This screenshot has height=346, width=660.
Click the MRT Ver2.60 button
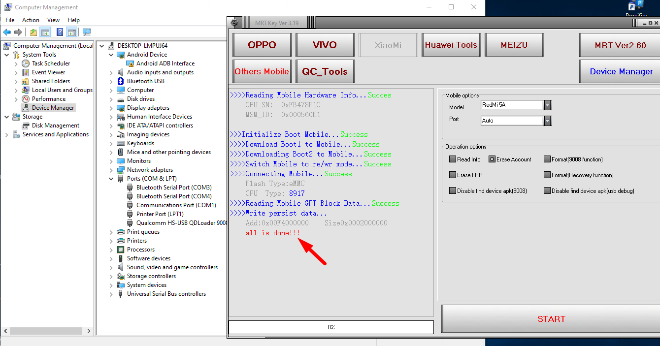click(x=620, y=45)
